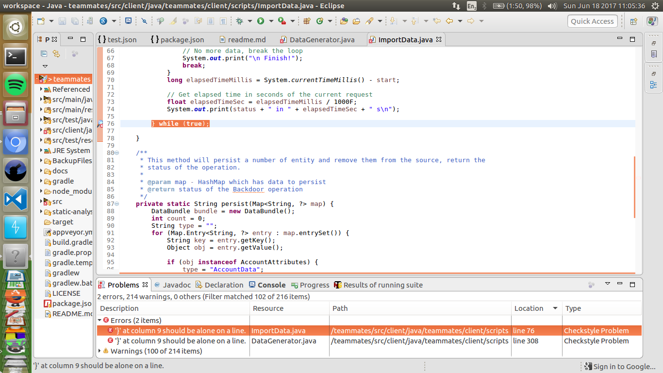Open the DataGenerator.java editor tab
The width and height of the screenshot is (663, 373).
click(x=317, y=40)
